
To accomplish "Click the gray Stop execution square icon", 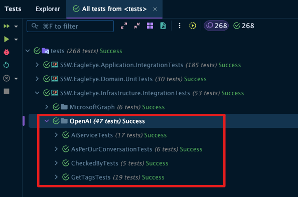I will (x=7, y=91).
